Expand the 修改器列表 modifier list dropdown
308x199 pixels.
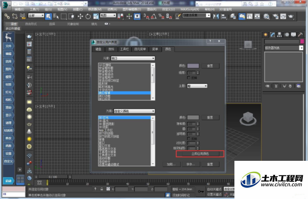point(283,48)
